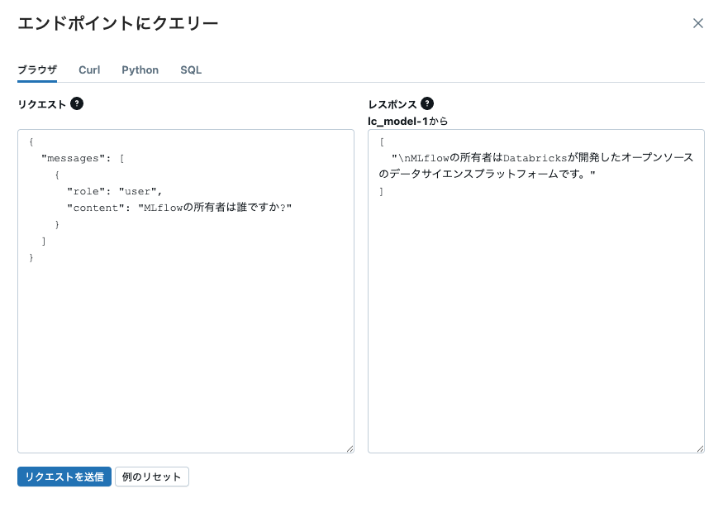Click the リクエスト section heading
The height and width of the screenshot is (508, 723).
(40, 103)
